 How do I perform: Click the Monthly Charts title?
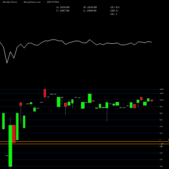10,2
